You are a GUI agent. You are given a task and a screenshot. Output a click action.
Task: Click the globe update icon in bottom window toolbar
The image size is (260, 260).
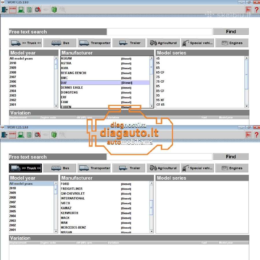coord(38,135)
